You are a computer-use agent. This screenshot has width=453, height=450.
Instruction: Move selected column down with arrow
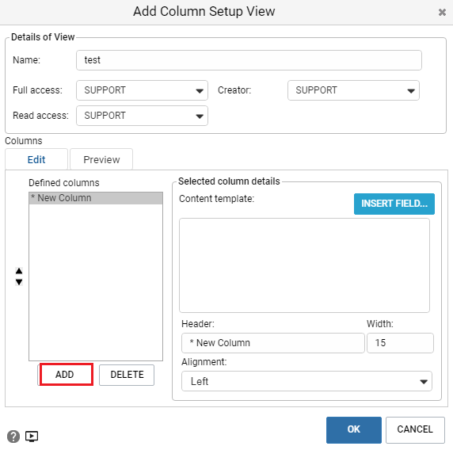(19, 282)
